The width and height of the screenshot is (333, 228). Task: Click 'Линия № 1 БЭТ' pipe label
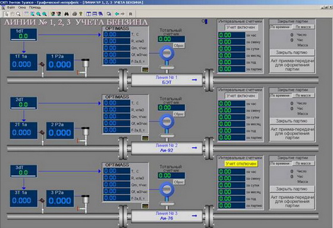point(167,80)
